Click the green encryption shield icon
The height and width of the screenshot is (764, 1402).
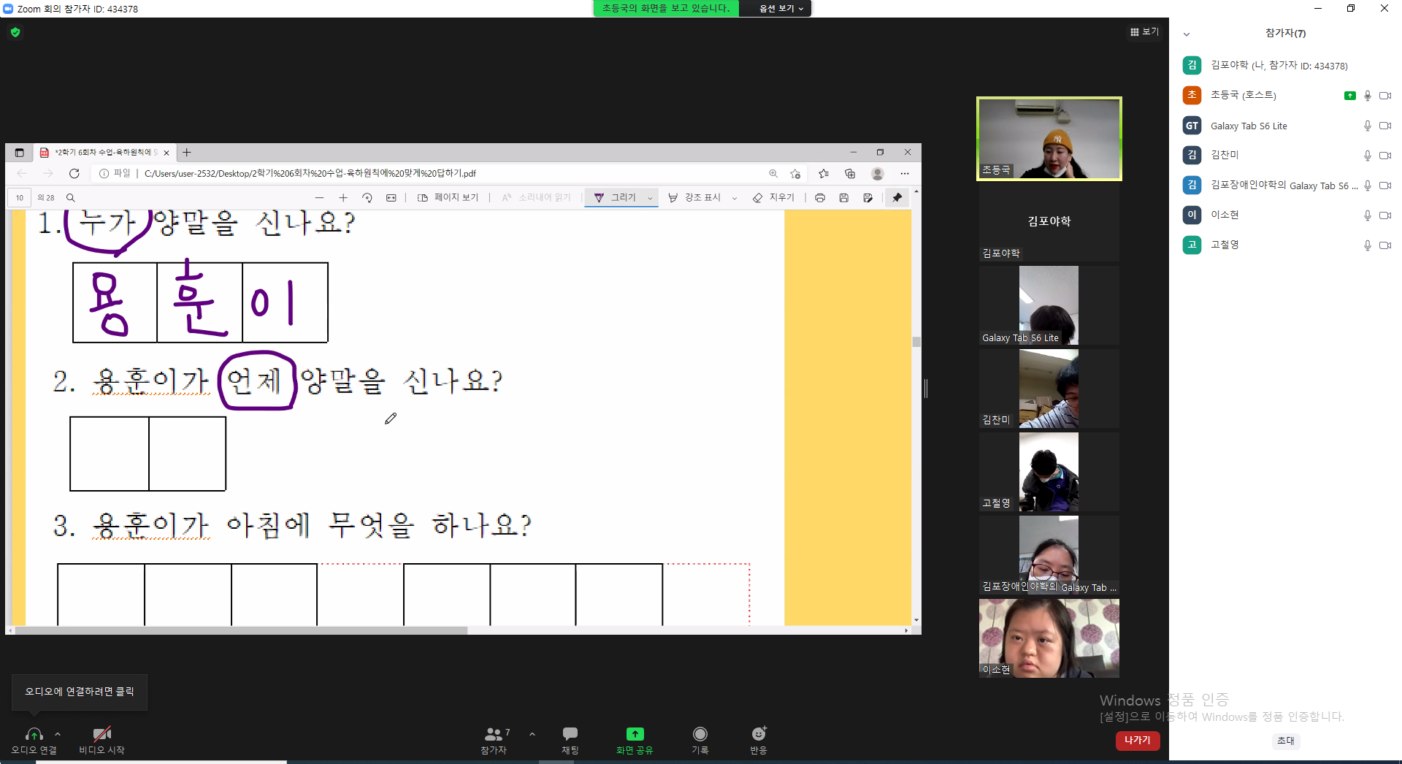click(15, 32)
